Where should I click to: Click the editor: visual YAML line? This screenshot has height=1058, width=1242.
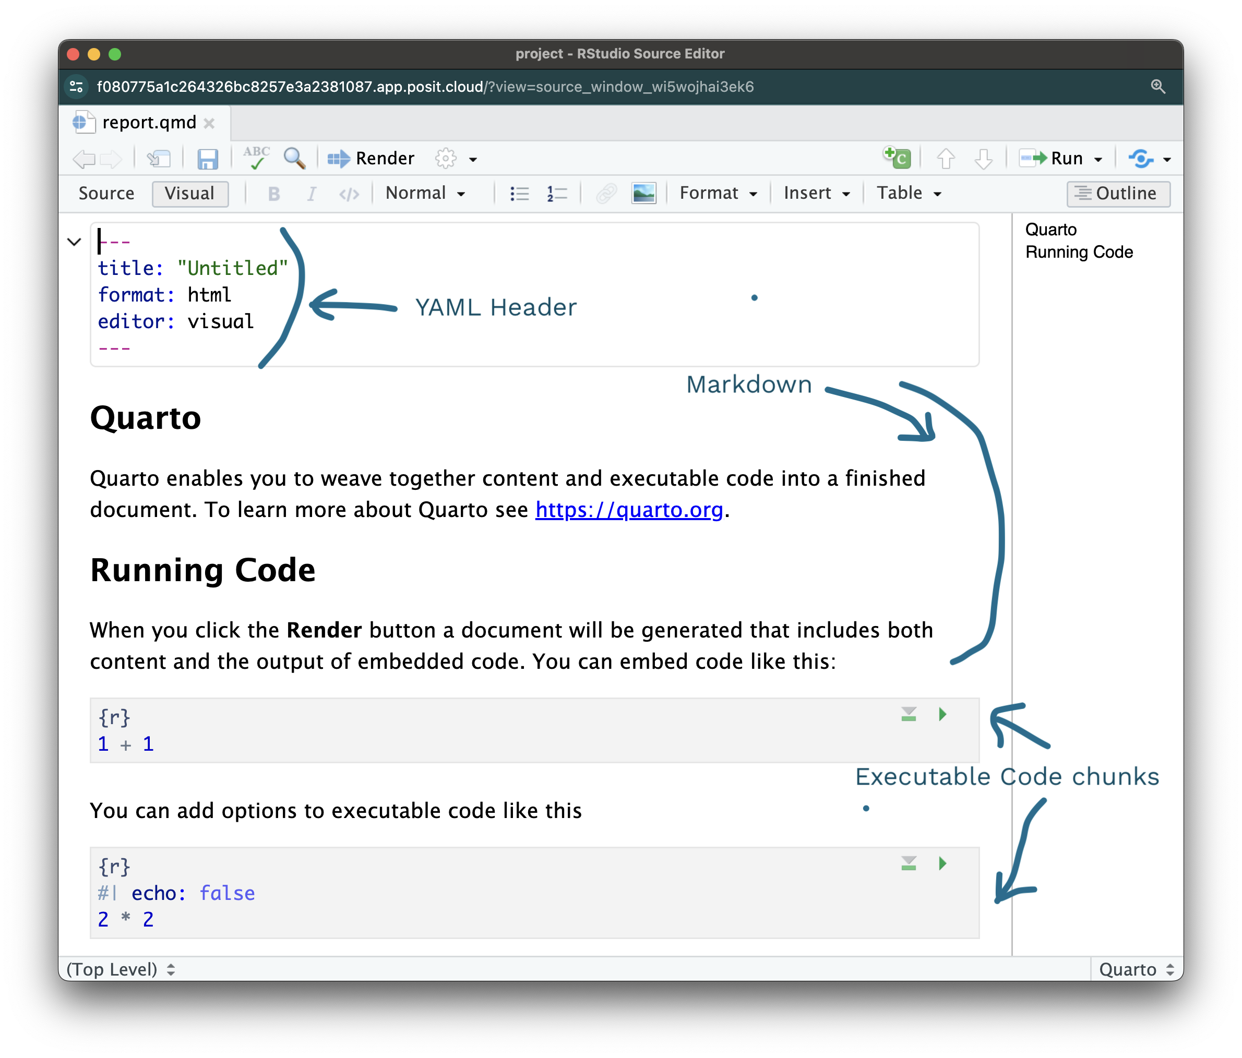pyautogui.click(x=176, y=322)
